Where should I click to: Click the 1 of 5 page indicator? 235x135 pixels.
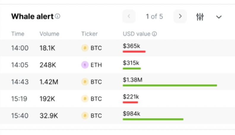154,16
